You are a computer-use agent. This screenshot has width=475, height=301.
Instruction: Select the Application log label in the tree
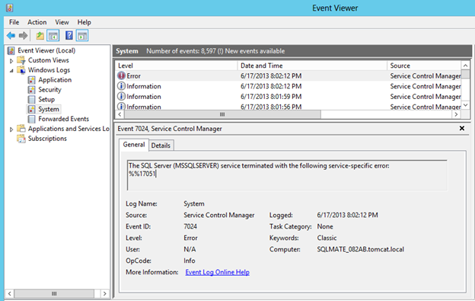[55, 80]
